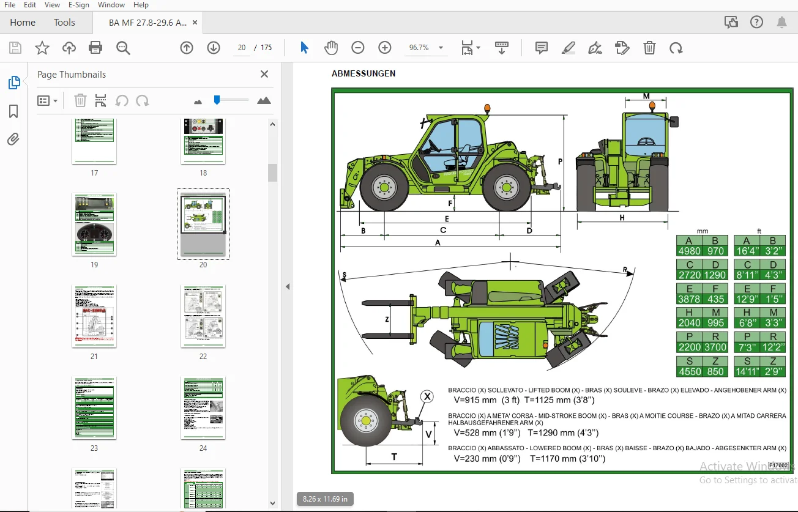Switch to the Tools tab

click(x=64, y=23)
